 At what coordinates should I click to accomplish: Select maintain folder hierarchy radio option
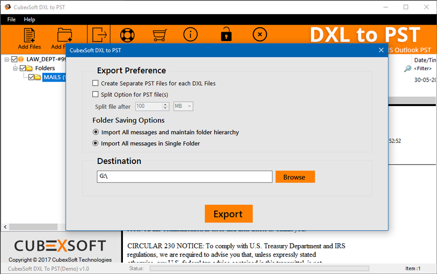[96, 132]
